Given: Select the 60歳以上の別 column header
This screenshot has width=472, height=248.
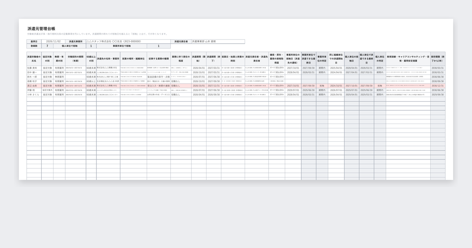Looking at the screenshot, I should tap(91, 59).
